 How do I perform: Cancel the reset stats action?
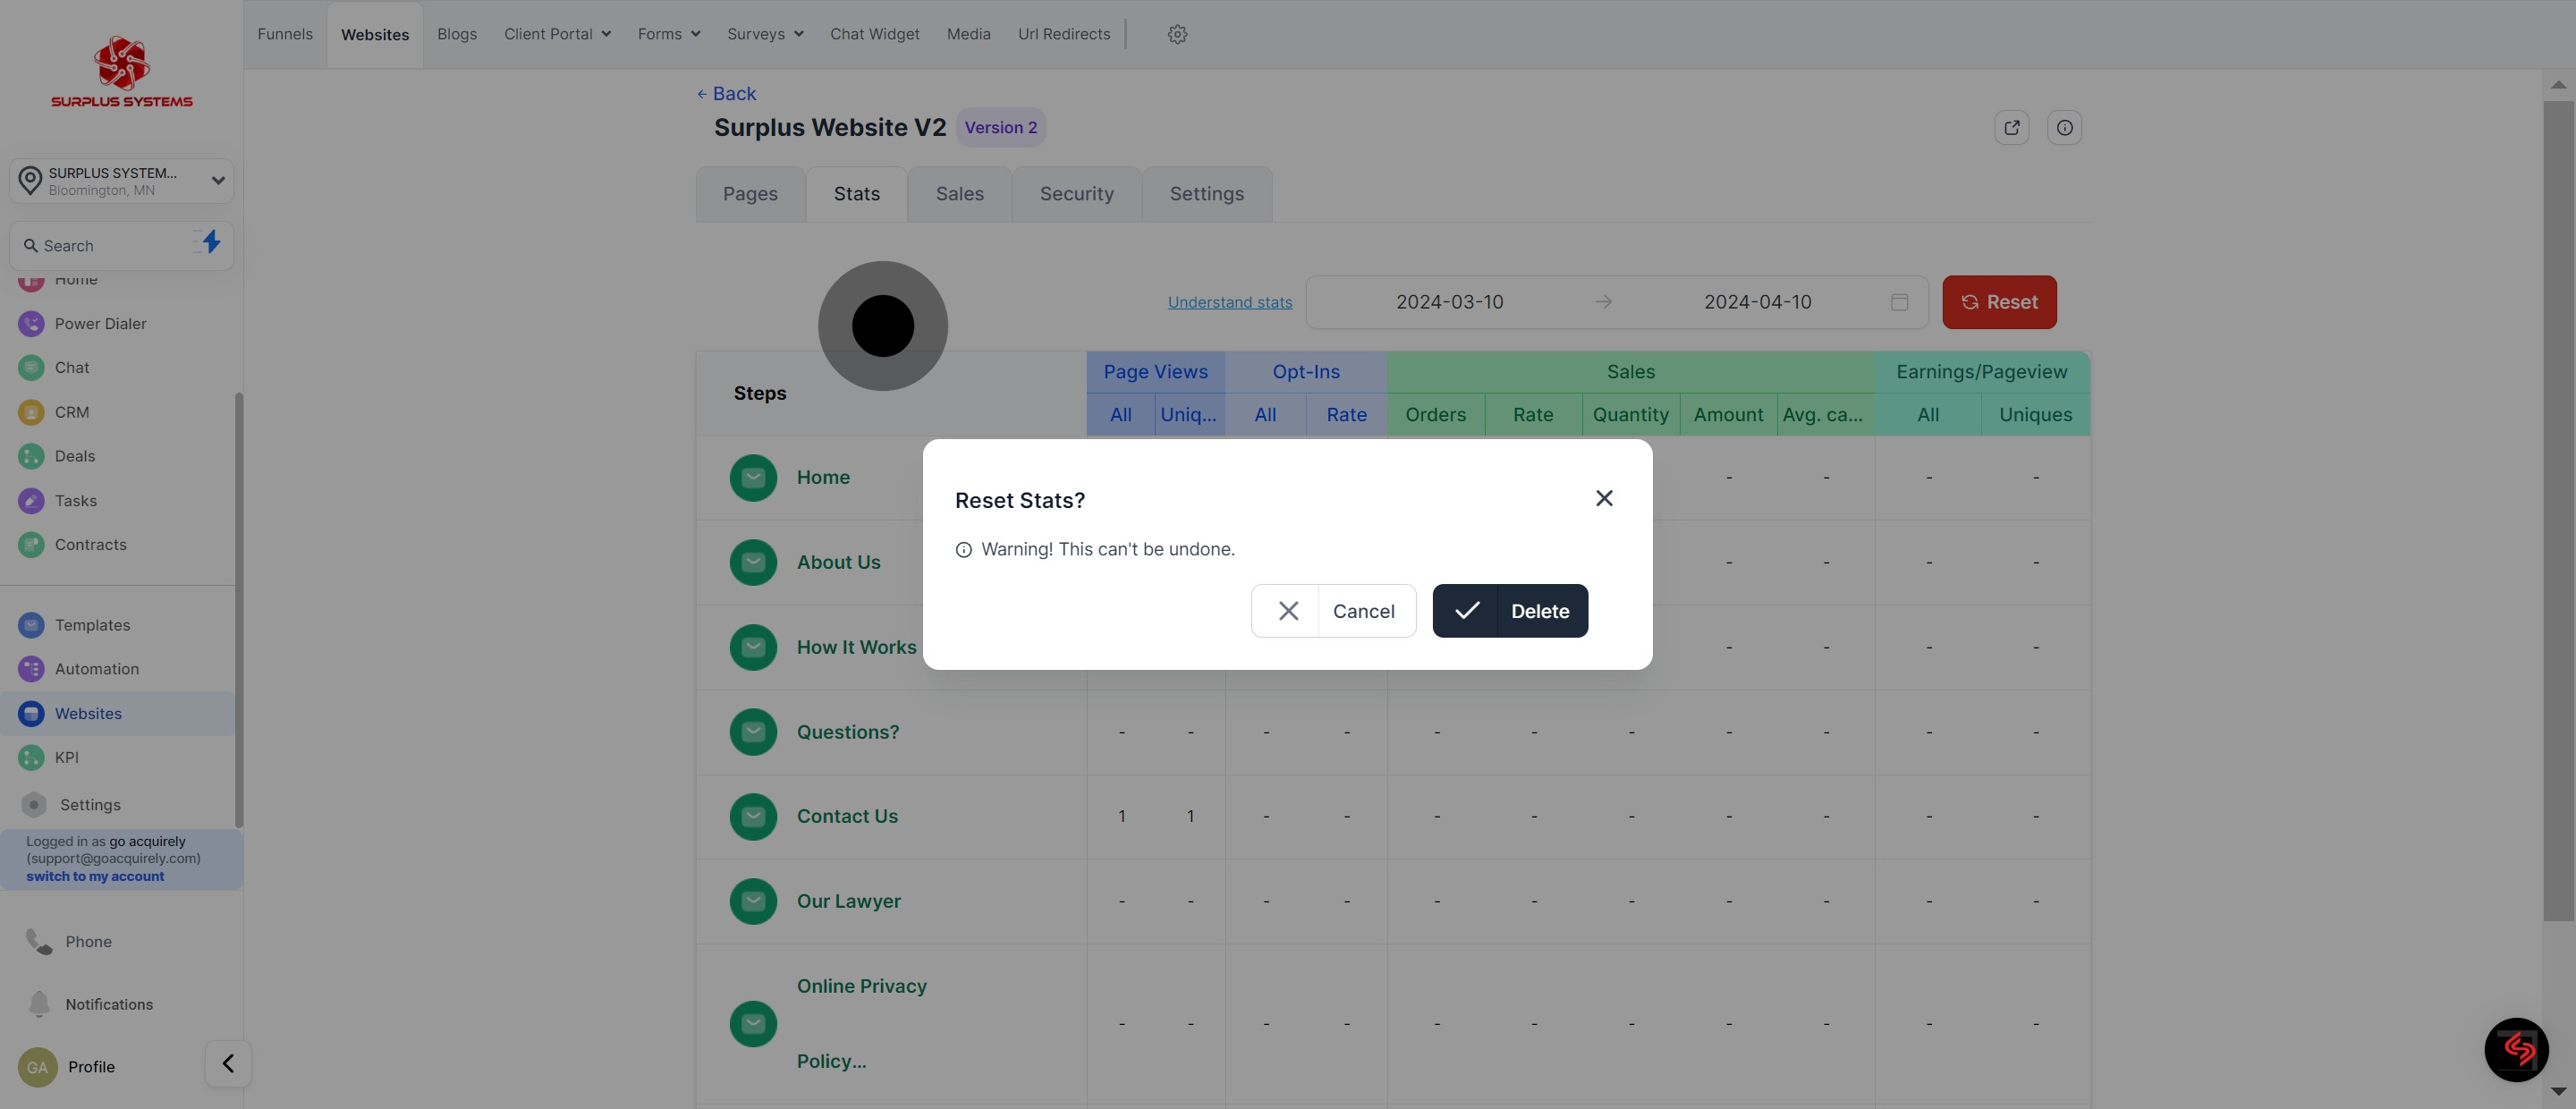pyautogui.click(x=1333, y=611)
